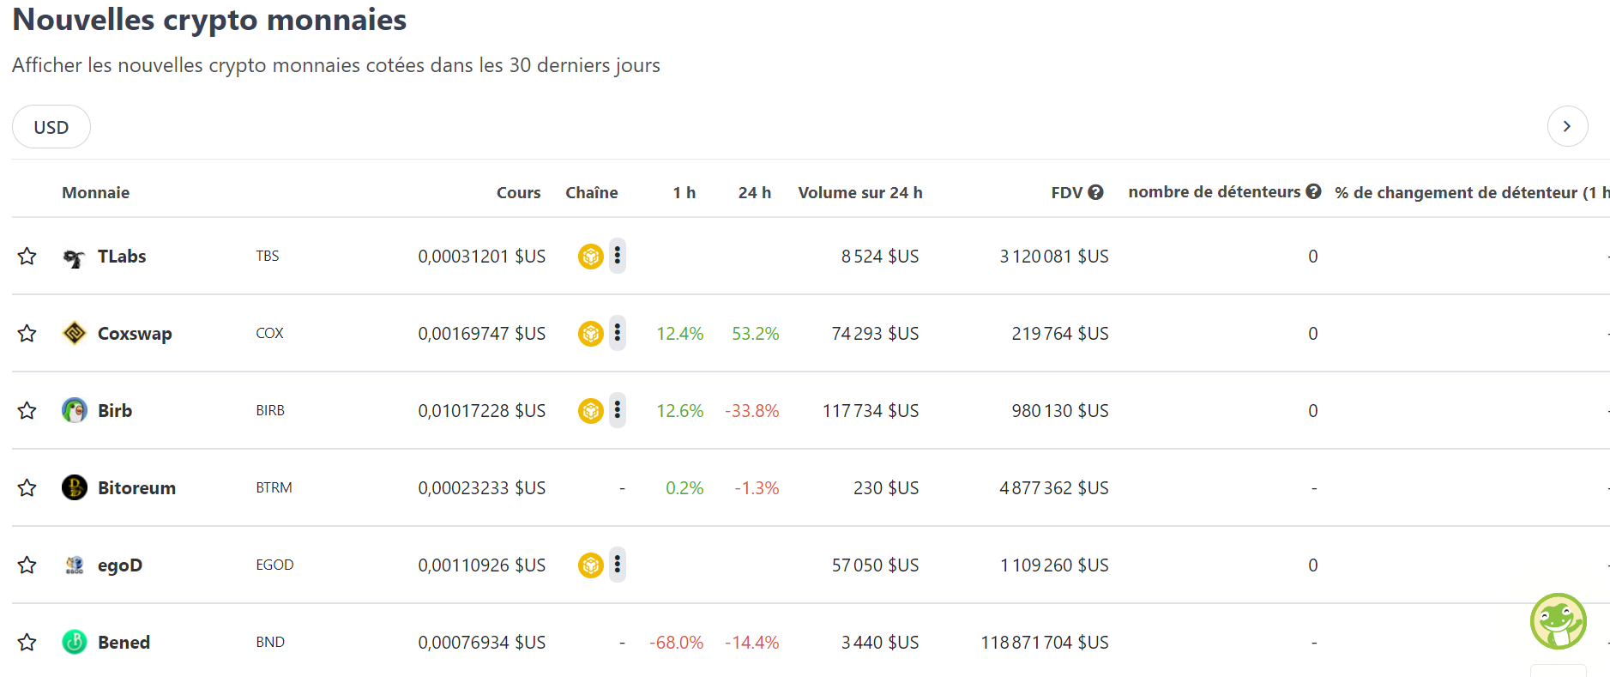
Task: Sort by Chaîne column header
Action: click(591, 192)
